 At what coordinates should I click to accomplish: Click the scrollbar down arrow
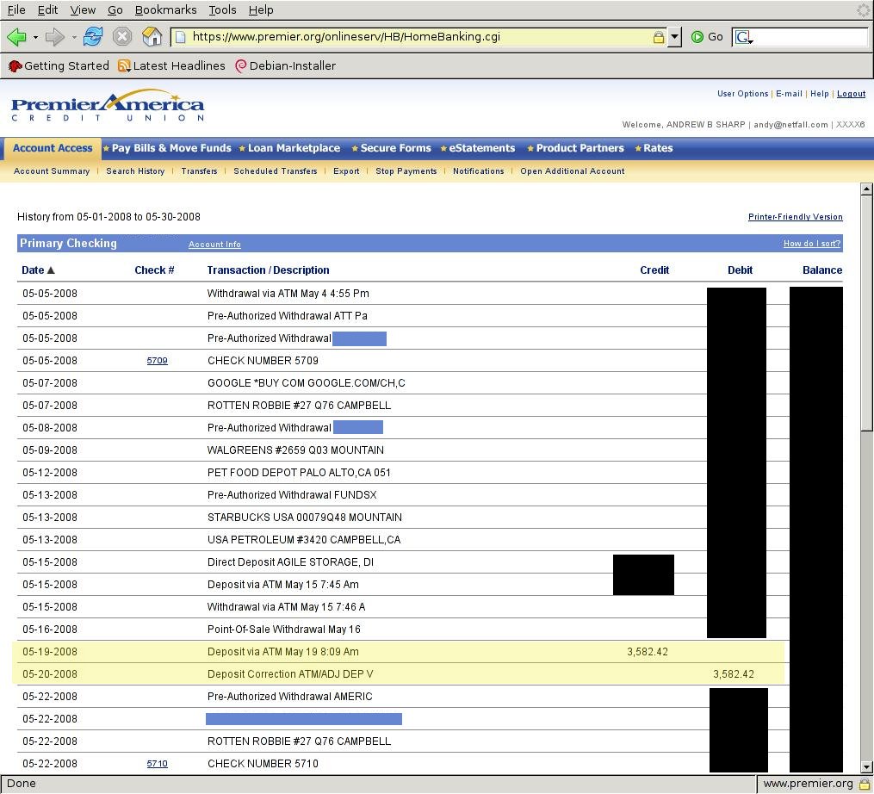click(866, 766)
